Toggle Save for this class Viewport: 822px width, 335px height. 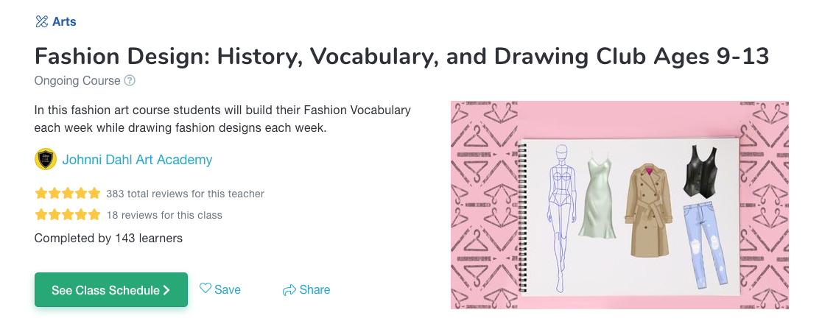click(x=220, y=289)
